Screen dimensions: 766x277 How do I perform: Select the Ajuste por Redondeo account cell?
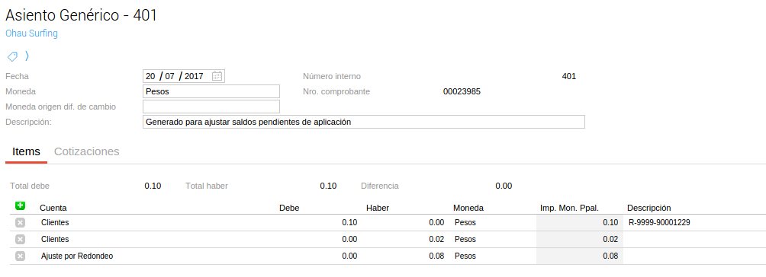pos(77,256)
